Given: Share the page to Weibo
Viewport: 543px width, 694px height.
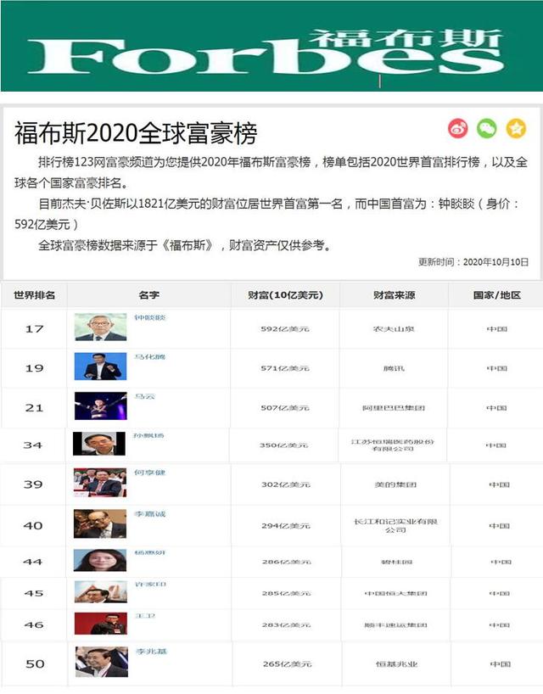Looking at the screenshot, I should pos(458,129).
